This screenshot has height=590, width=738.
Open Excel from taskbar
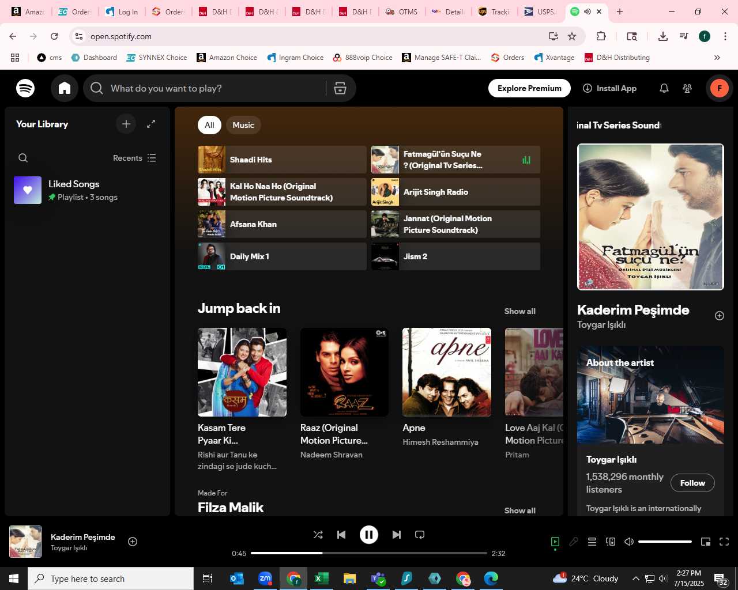[x=322, y=578]
